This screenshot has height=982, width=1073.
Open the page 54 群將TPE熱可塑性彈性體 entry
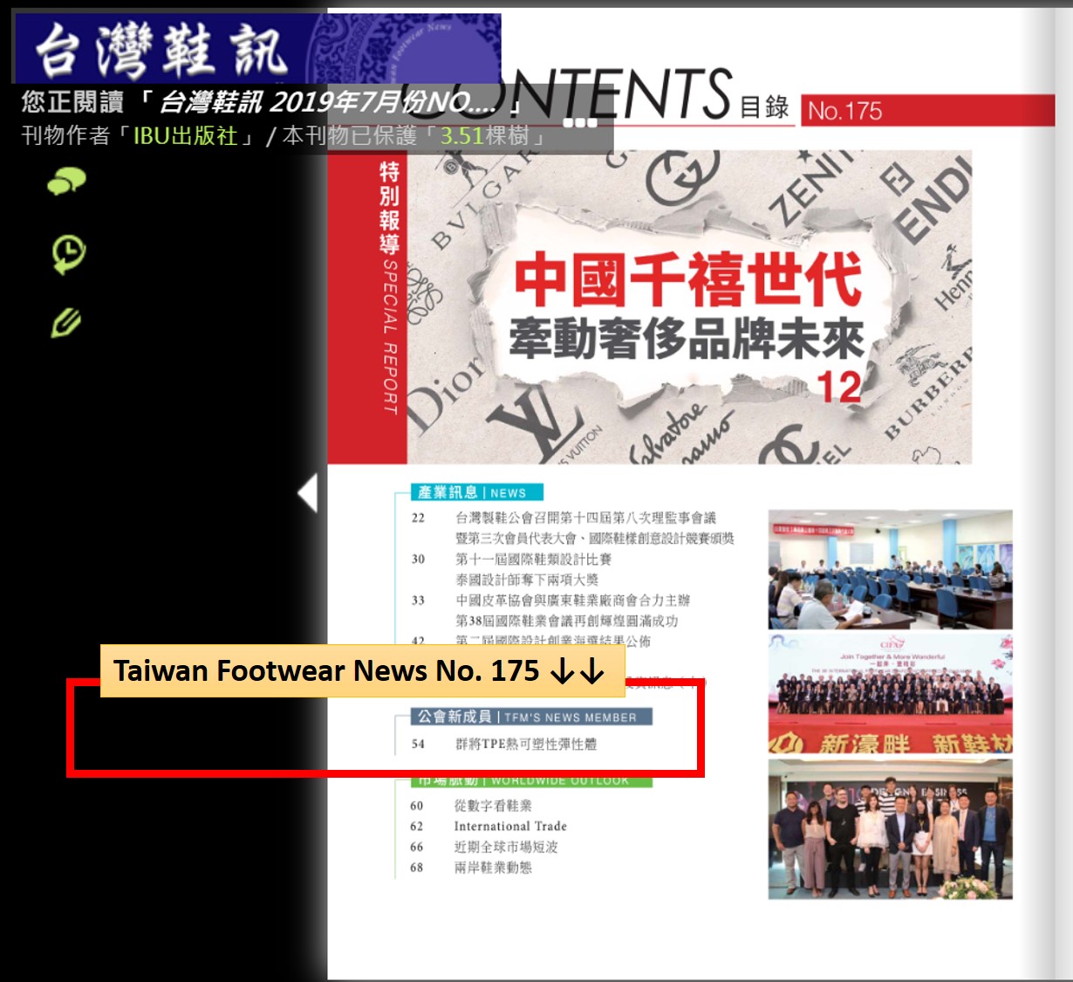click(x=526, y=744)
